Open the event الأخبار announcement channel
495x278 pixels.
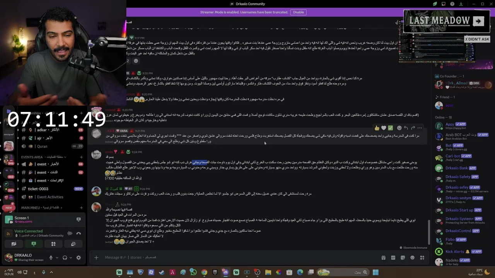52,164
